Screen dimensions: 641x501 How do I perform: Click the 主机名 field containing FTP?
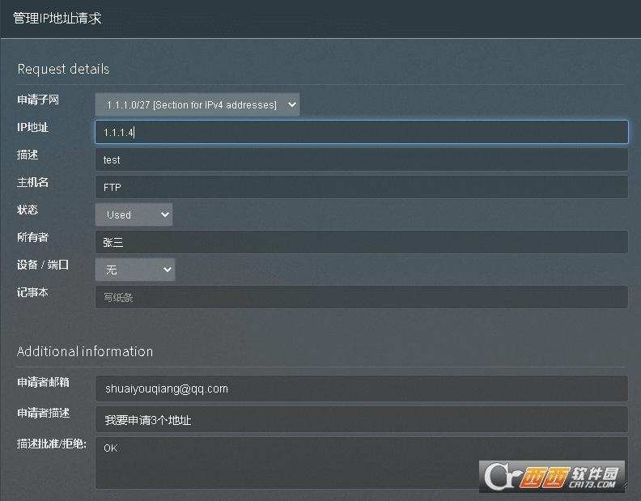tap(362, 187)
